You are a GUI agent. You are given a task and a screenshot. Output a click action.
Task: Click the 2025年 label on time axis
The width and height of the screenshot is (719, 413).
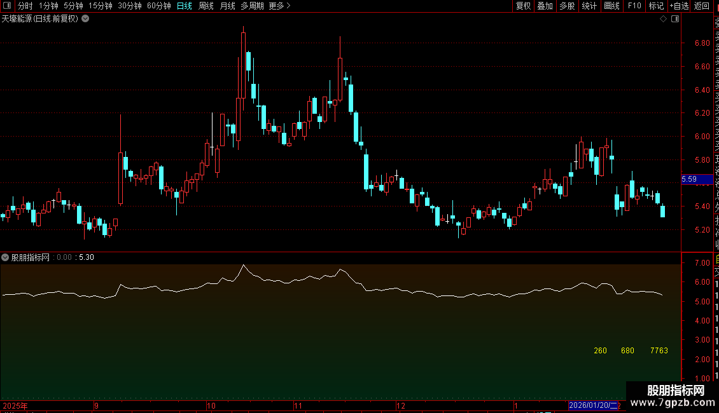(15, 405)
